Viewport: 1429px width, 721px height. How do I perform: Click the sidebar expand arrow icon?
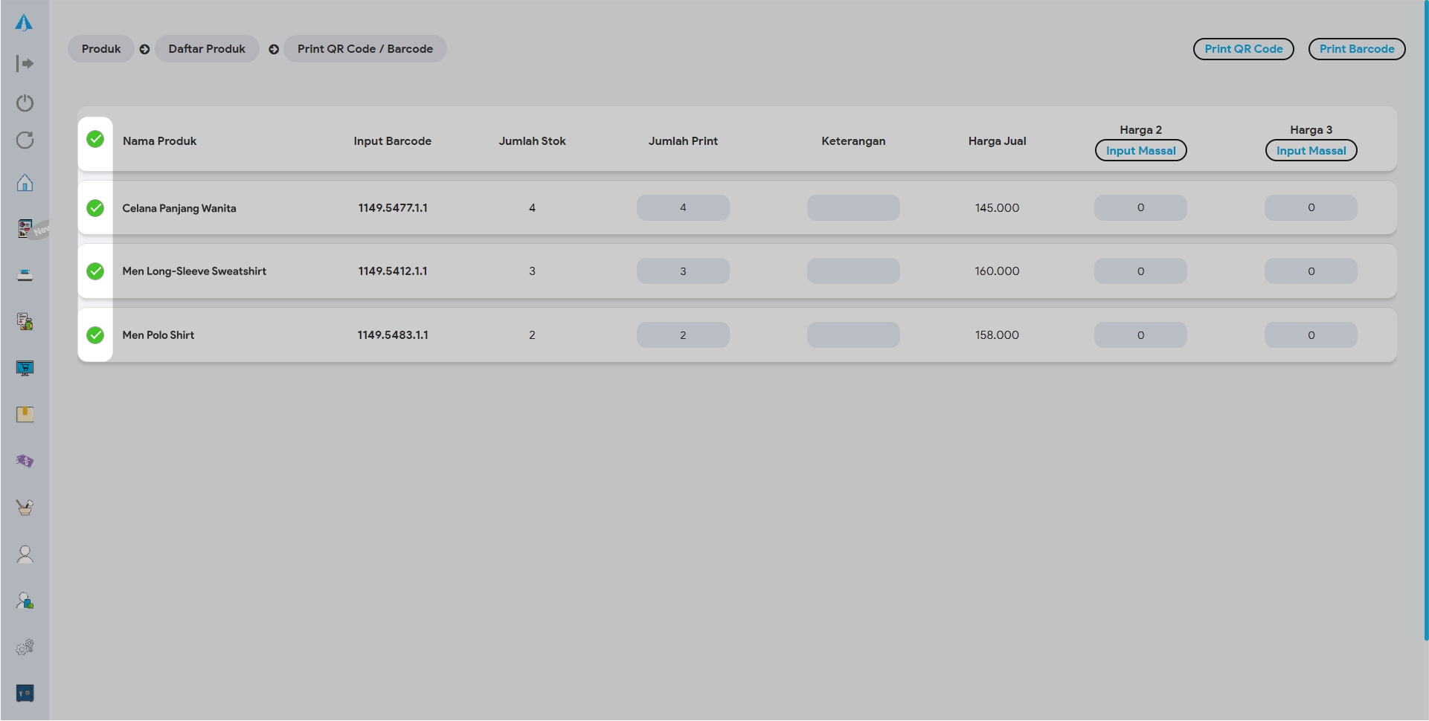pyautogui.click(x=25, y=64)
